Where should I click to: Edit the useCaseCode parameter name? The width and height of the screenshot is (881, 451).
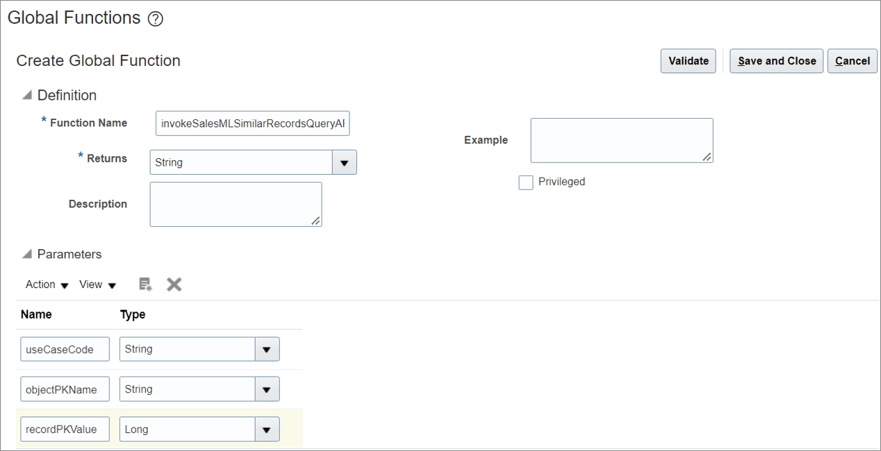coord(64,349)
